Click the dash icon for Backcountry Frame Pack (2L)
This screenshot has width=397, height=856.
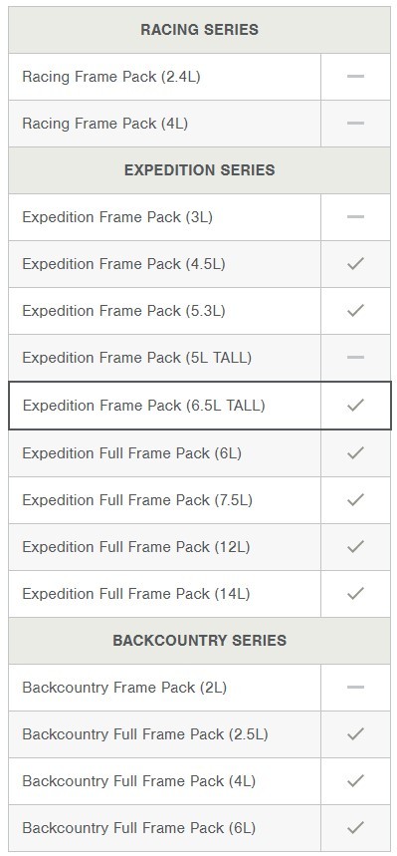355,688
